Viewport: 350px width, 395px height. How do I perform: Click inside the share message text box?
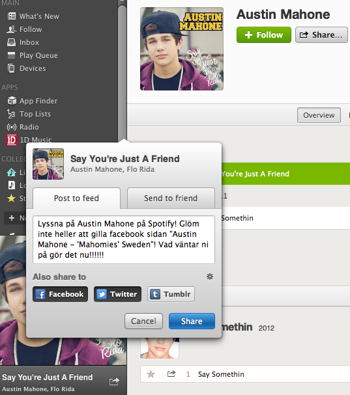pyautogui.click(x=124, y=239)
